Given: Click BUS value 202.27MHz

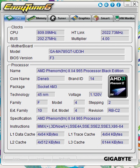Looking at the screenshot, I should point(51,39).
